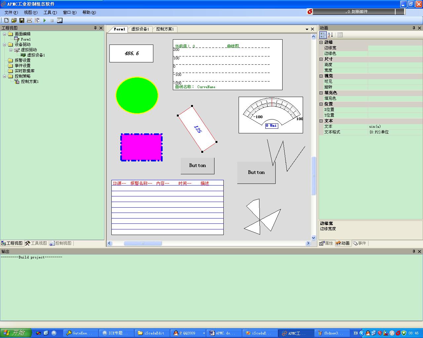The image size is (423, 338).
Task: Select the Form1 document tab
Action: point(119,29)
